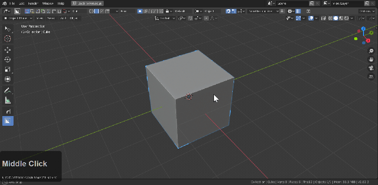Toggle snapping magnet icon
The width and height of the screenshot is (378, 185).
point(190,18)
